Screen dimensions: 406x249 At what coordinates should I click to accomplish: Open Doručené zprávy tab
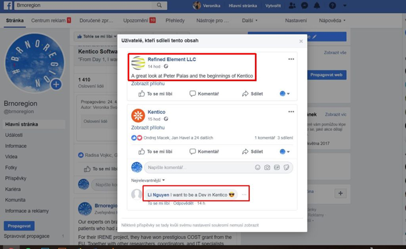point(96,20)
